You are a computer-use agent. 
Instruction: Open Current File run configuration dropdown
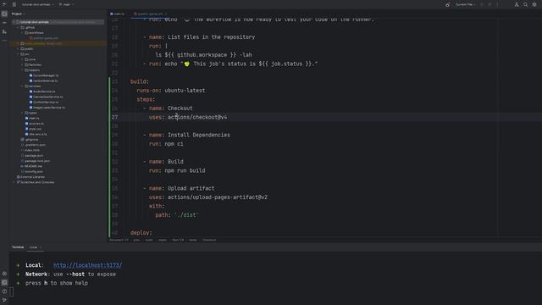tap(465, 4)
